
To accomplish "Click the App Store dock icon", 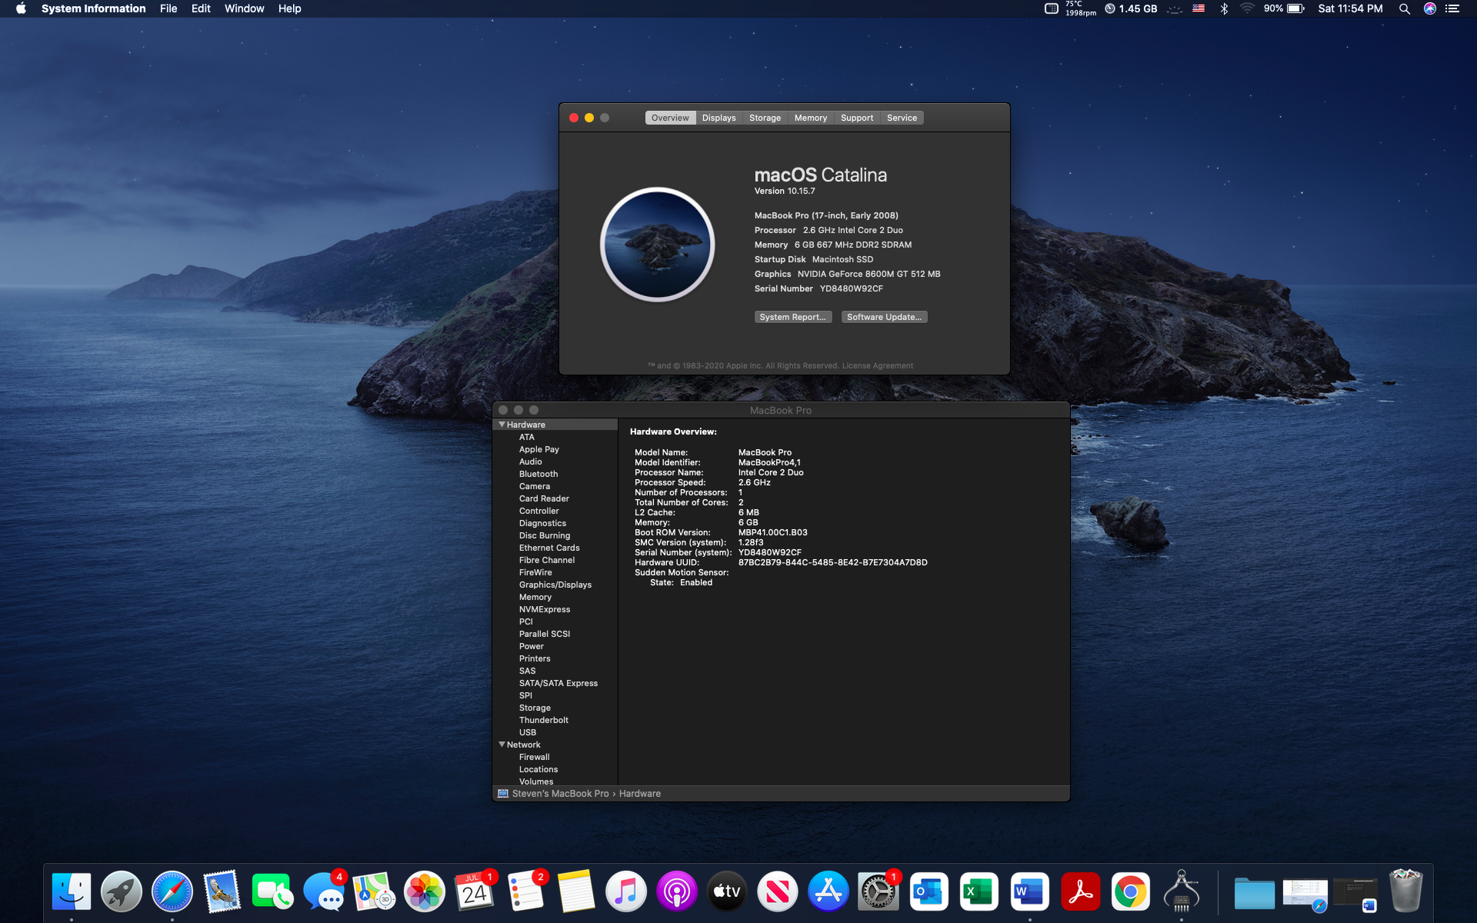I will [828, 891].
